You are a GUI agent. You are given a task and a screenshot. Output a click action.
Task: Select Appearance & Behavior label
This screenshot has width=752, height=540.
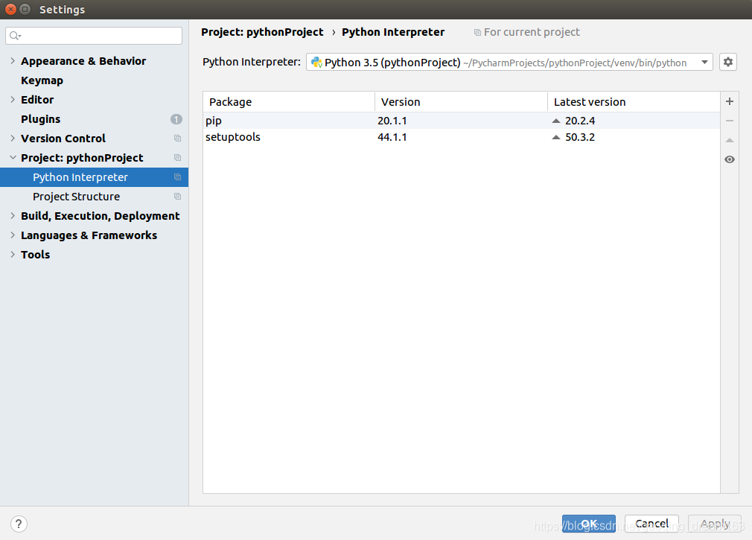coord(83,61)
